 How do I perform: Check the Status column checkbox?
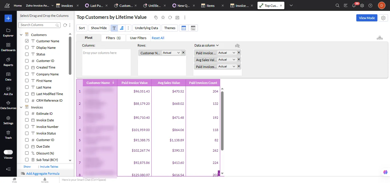(27, 54)
